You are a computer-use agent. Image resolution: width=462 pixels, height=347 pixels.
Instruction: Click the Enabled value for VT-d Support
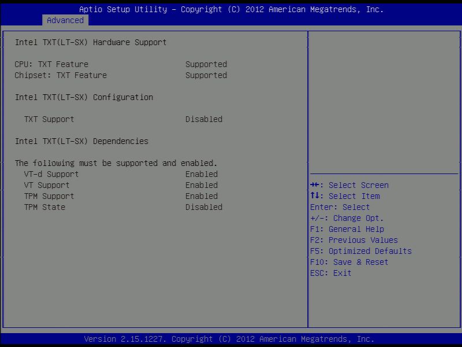(x=202, y=174)
